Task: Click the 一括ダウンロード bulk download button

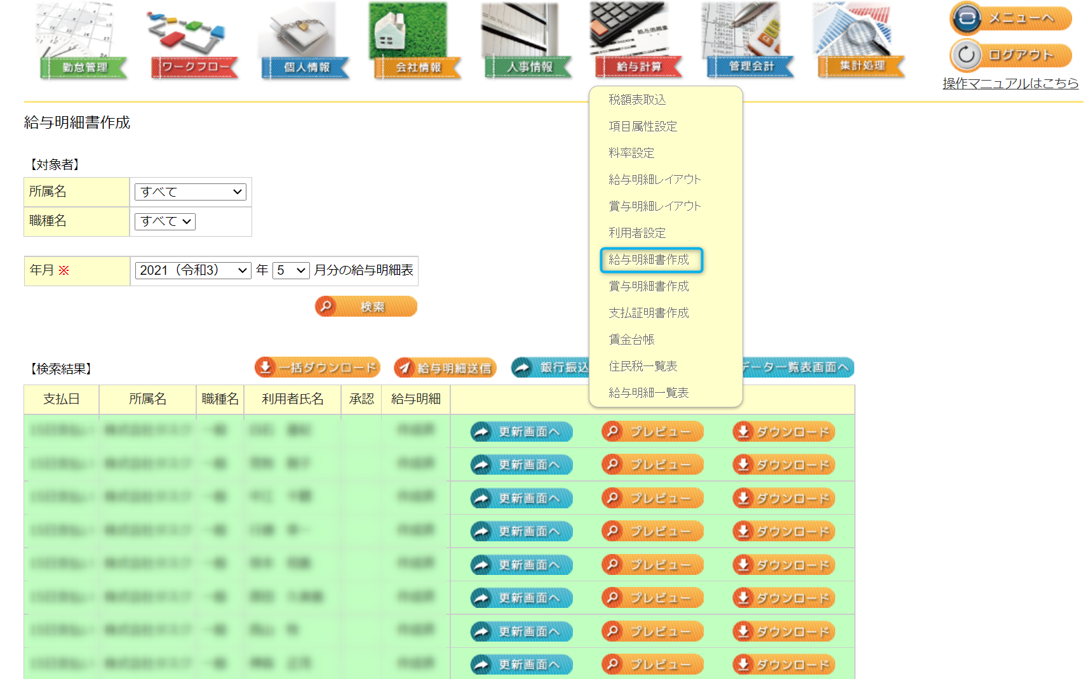Action: pos(318,367)
